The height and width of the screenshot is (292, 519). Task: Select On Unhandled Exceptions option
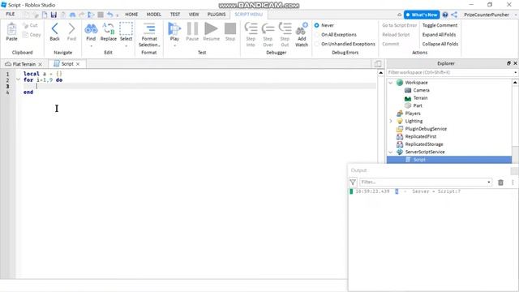tap(317, 44)
